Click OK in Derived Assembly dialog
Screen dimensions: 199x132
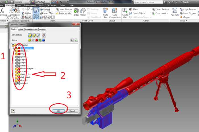58,111
